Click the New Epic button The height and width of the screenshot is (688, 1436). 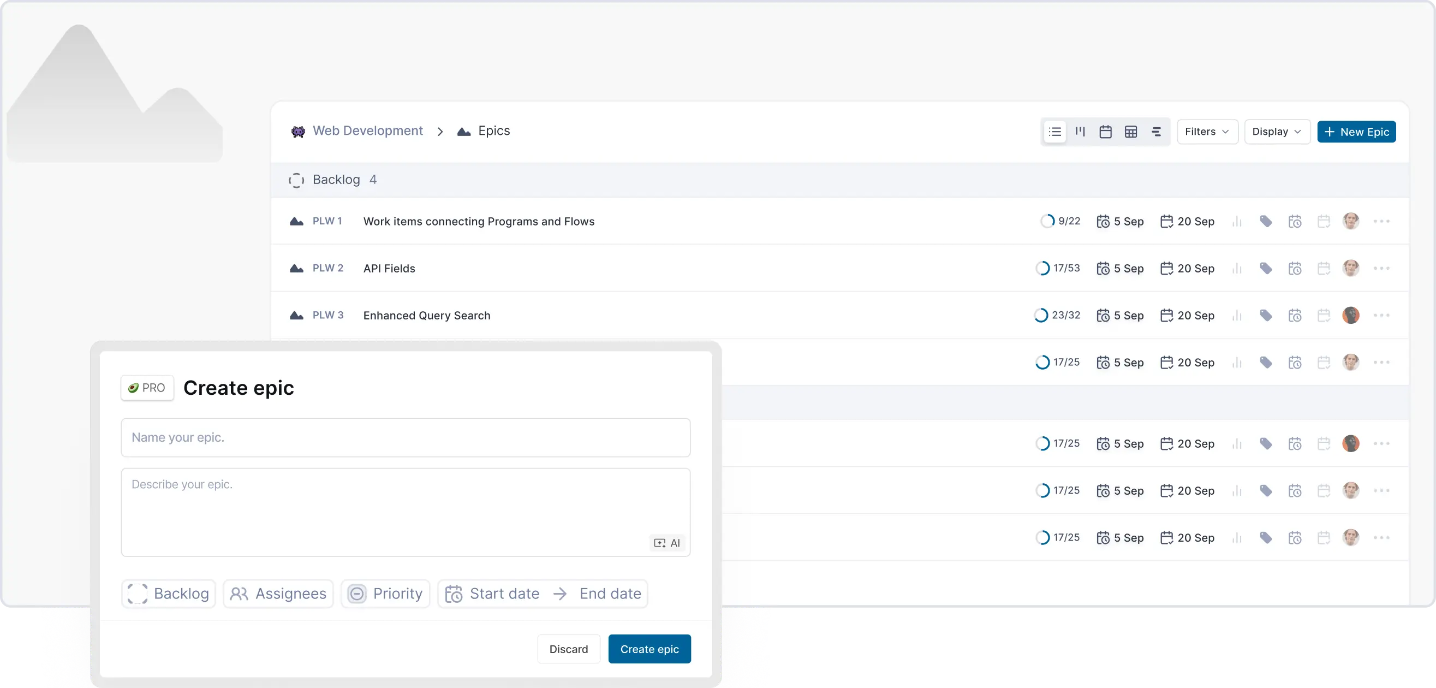[x=1356, y=132]
